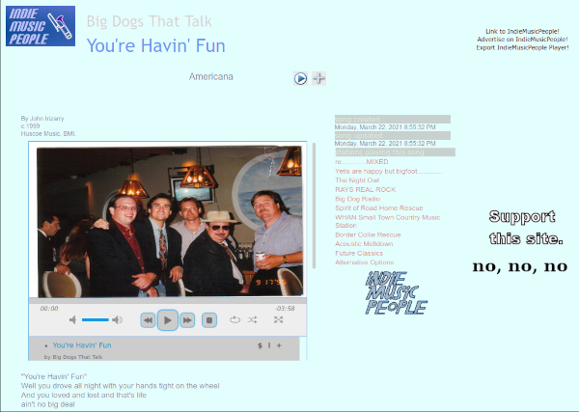The width and height of the screenshot is (579, 412).
Task: Open the 'RAYS REAL ROCK' station
Action: 365,189
